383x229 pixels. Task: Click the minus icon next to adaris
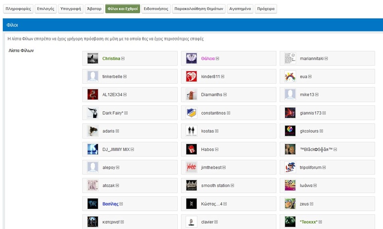click(117, 131)
